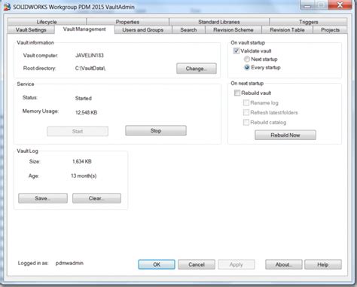Image resolution: width=357 pixels, height=287 pixels.
Task: Click the Rebuild Now button
Action: [285, 135]
